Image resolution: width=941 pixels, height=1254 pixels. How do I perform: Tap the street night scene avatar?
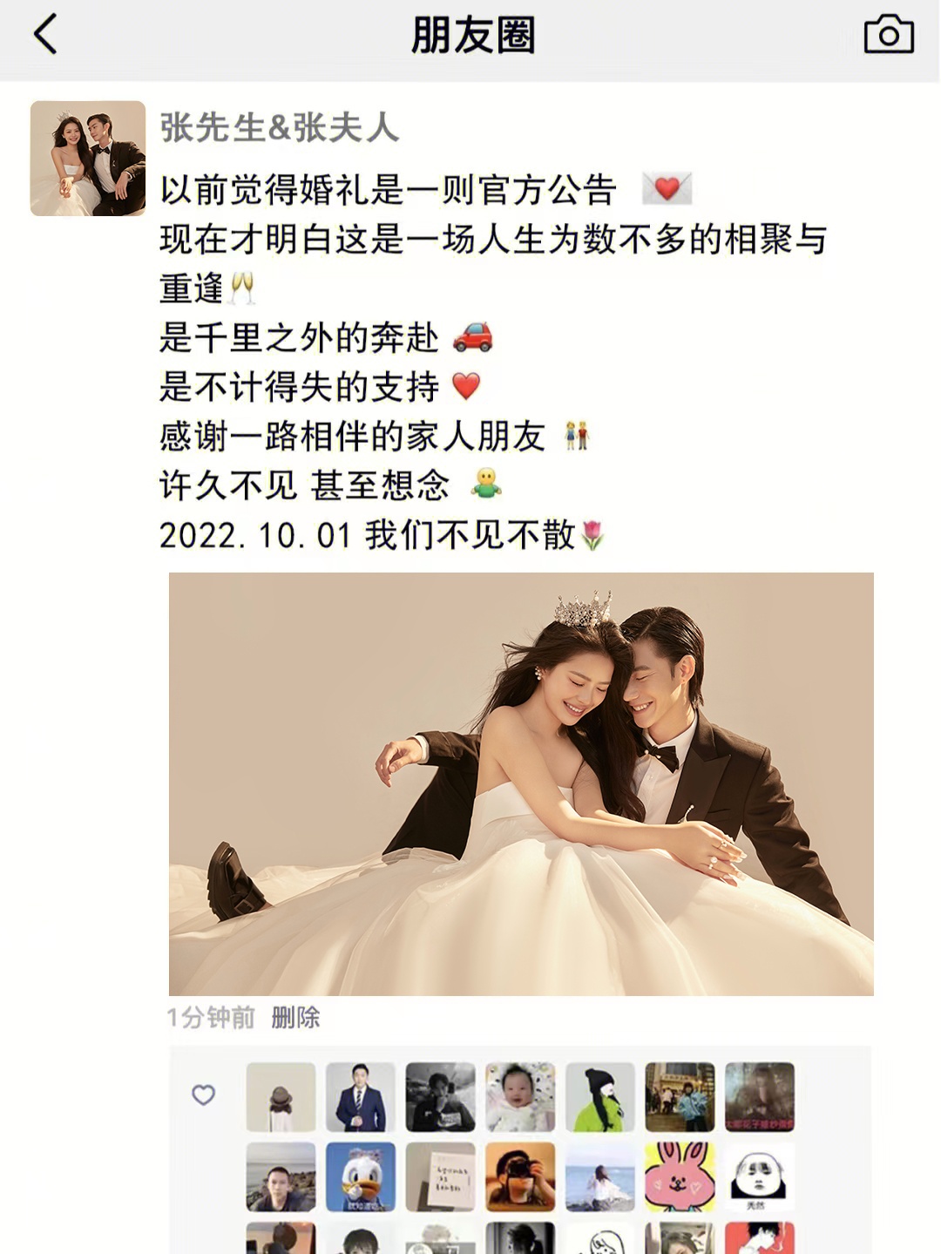pyautogui.click(x=680, y=1097)
